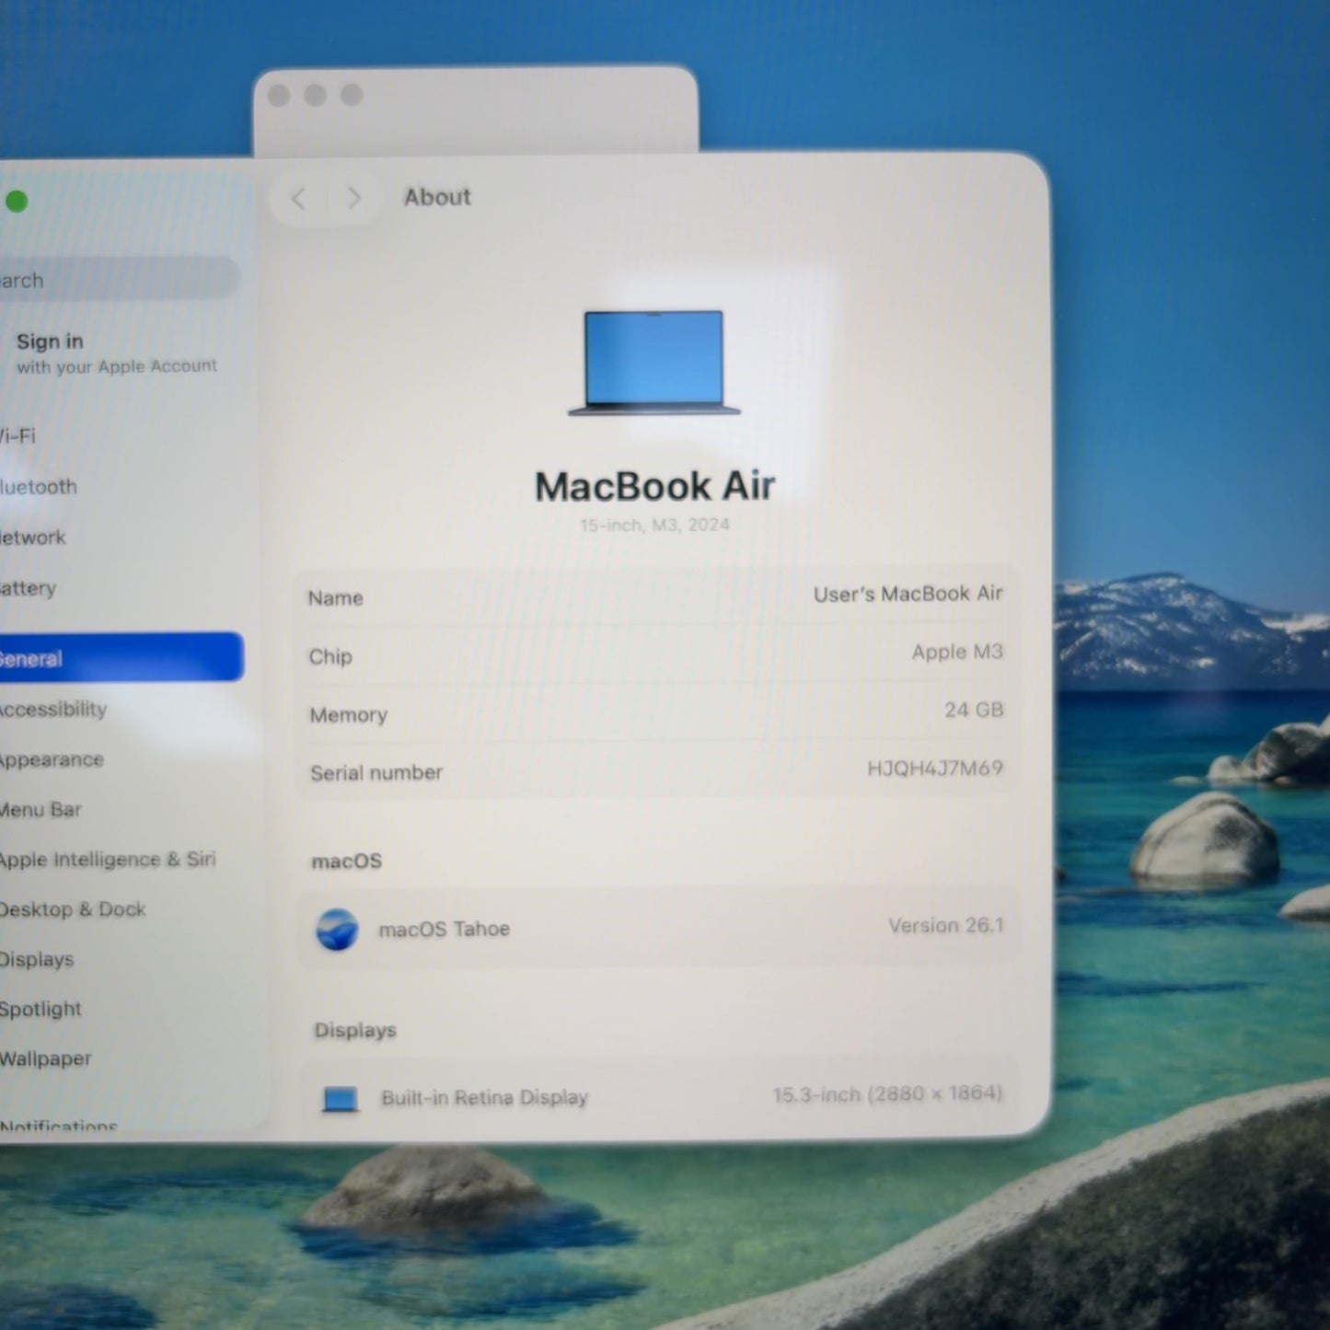Open Bluetooth settings in the sidebar

click(x=38, y=486)
